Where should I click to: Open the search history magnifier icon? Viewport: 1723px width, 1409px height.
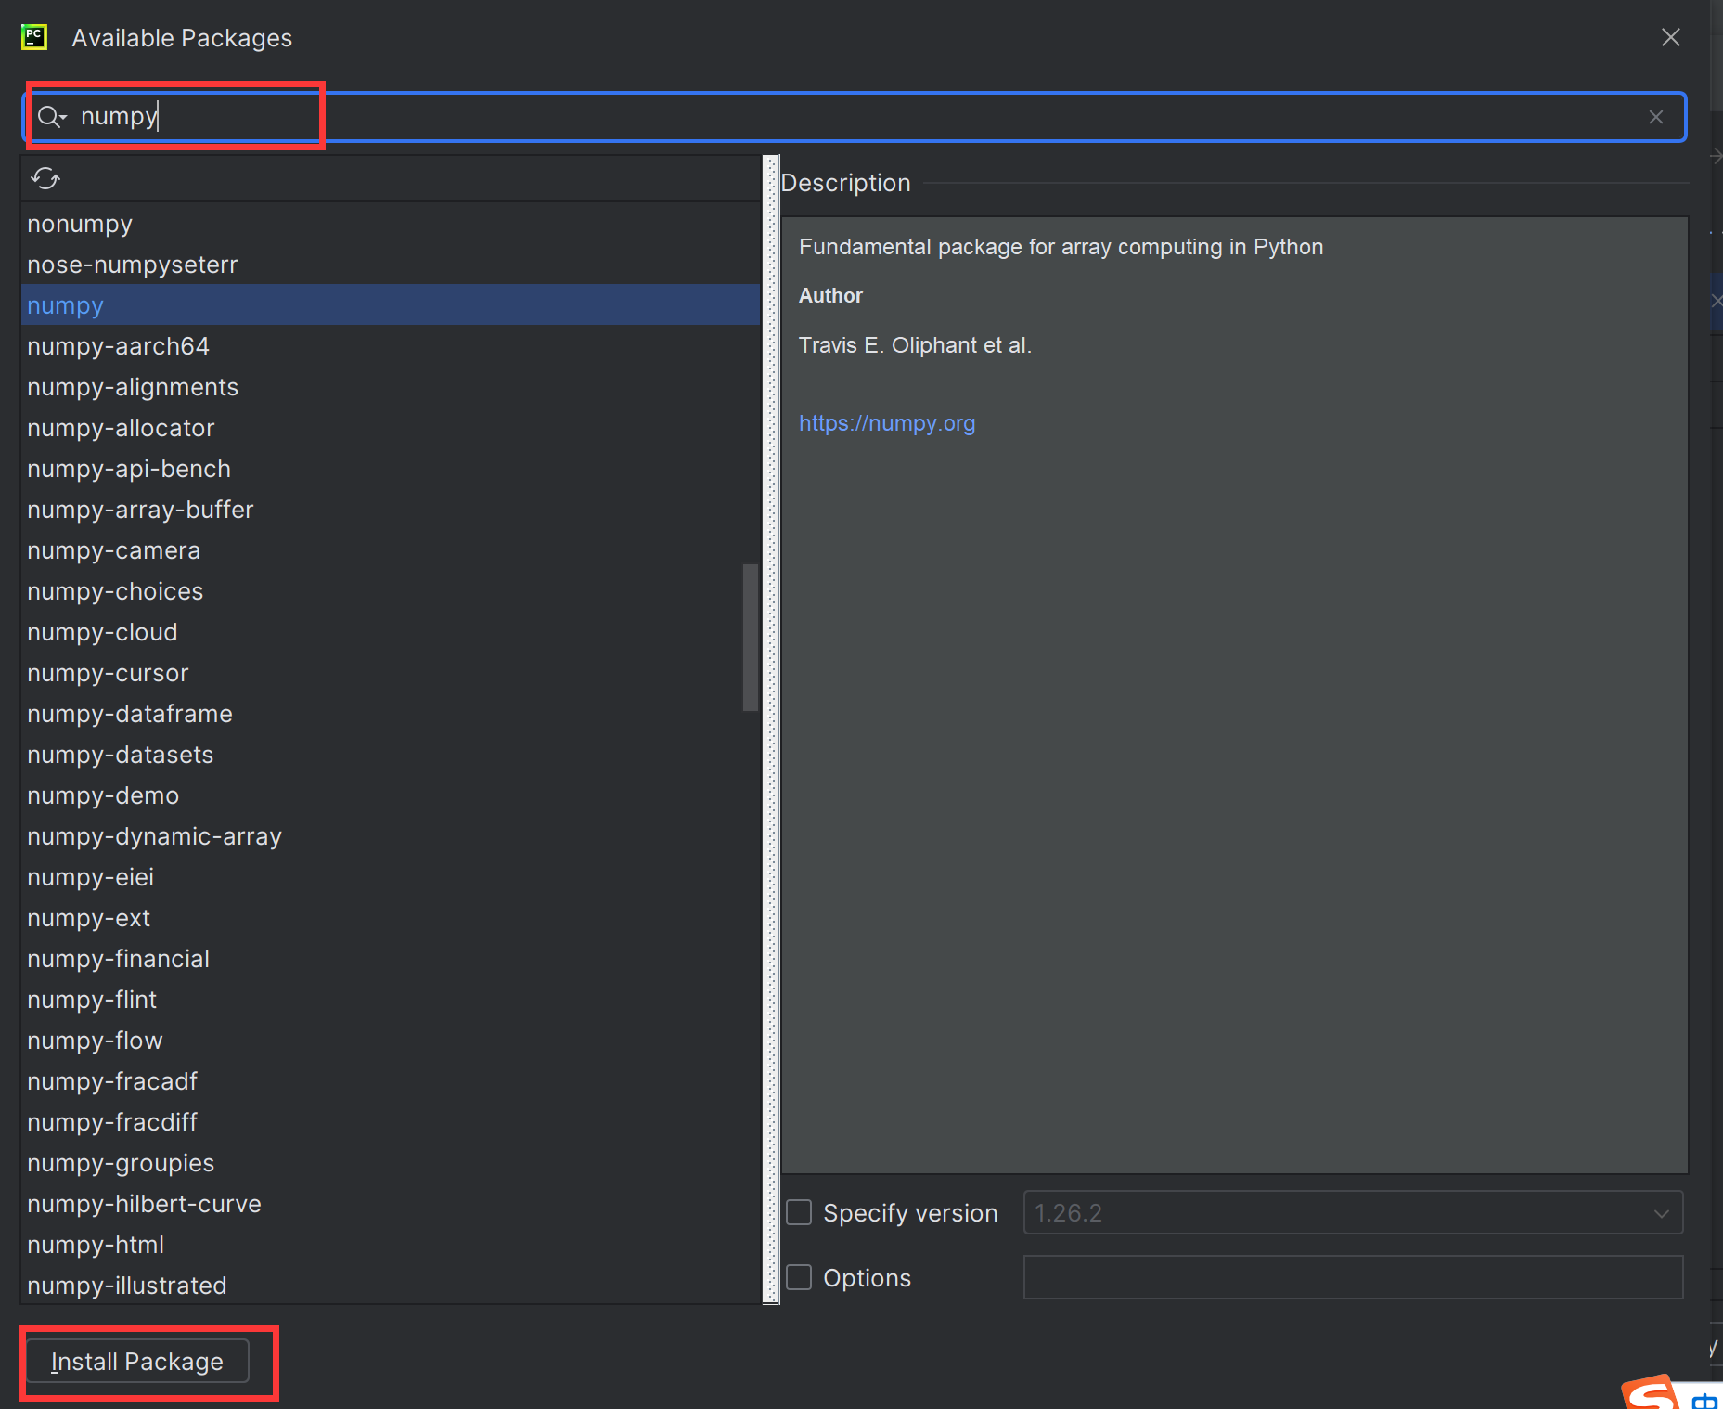[52, 117]
